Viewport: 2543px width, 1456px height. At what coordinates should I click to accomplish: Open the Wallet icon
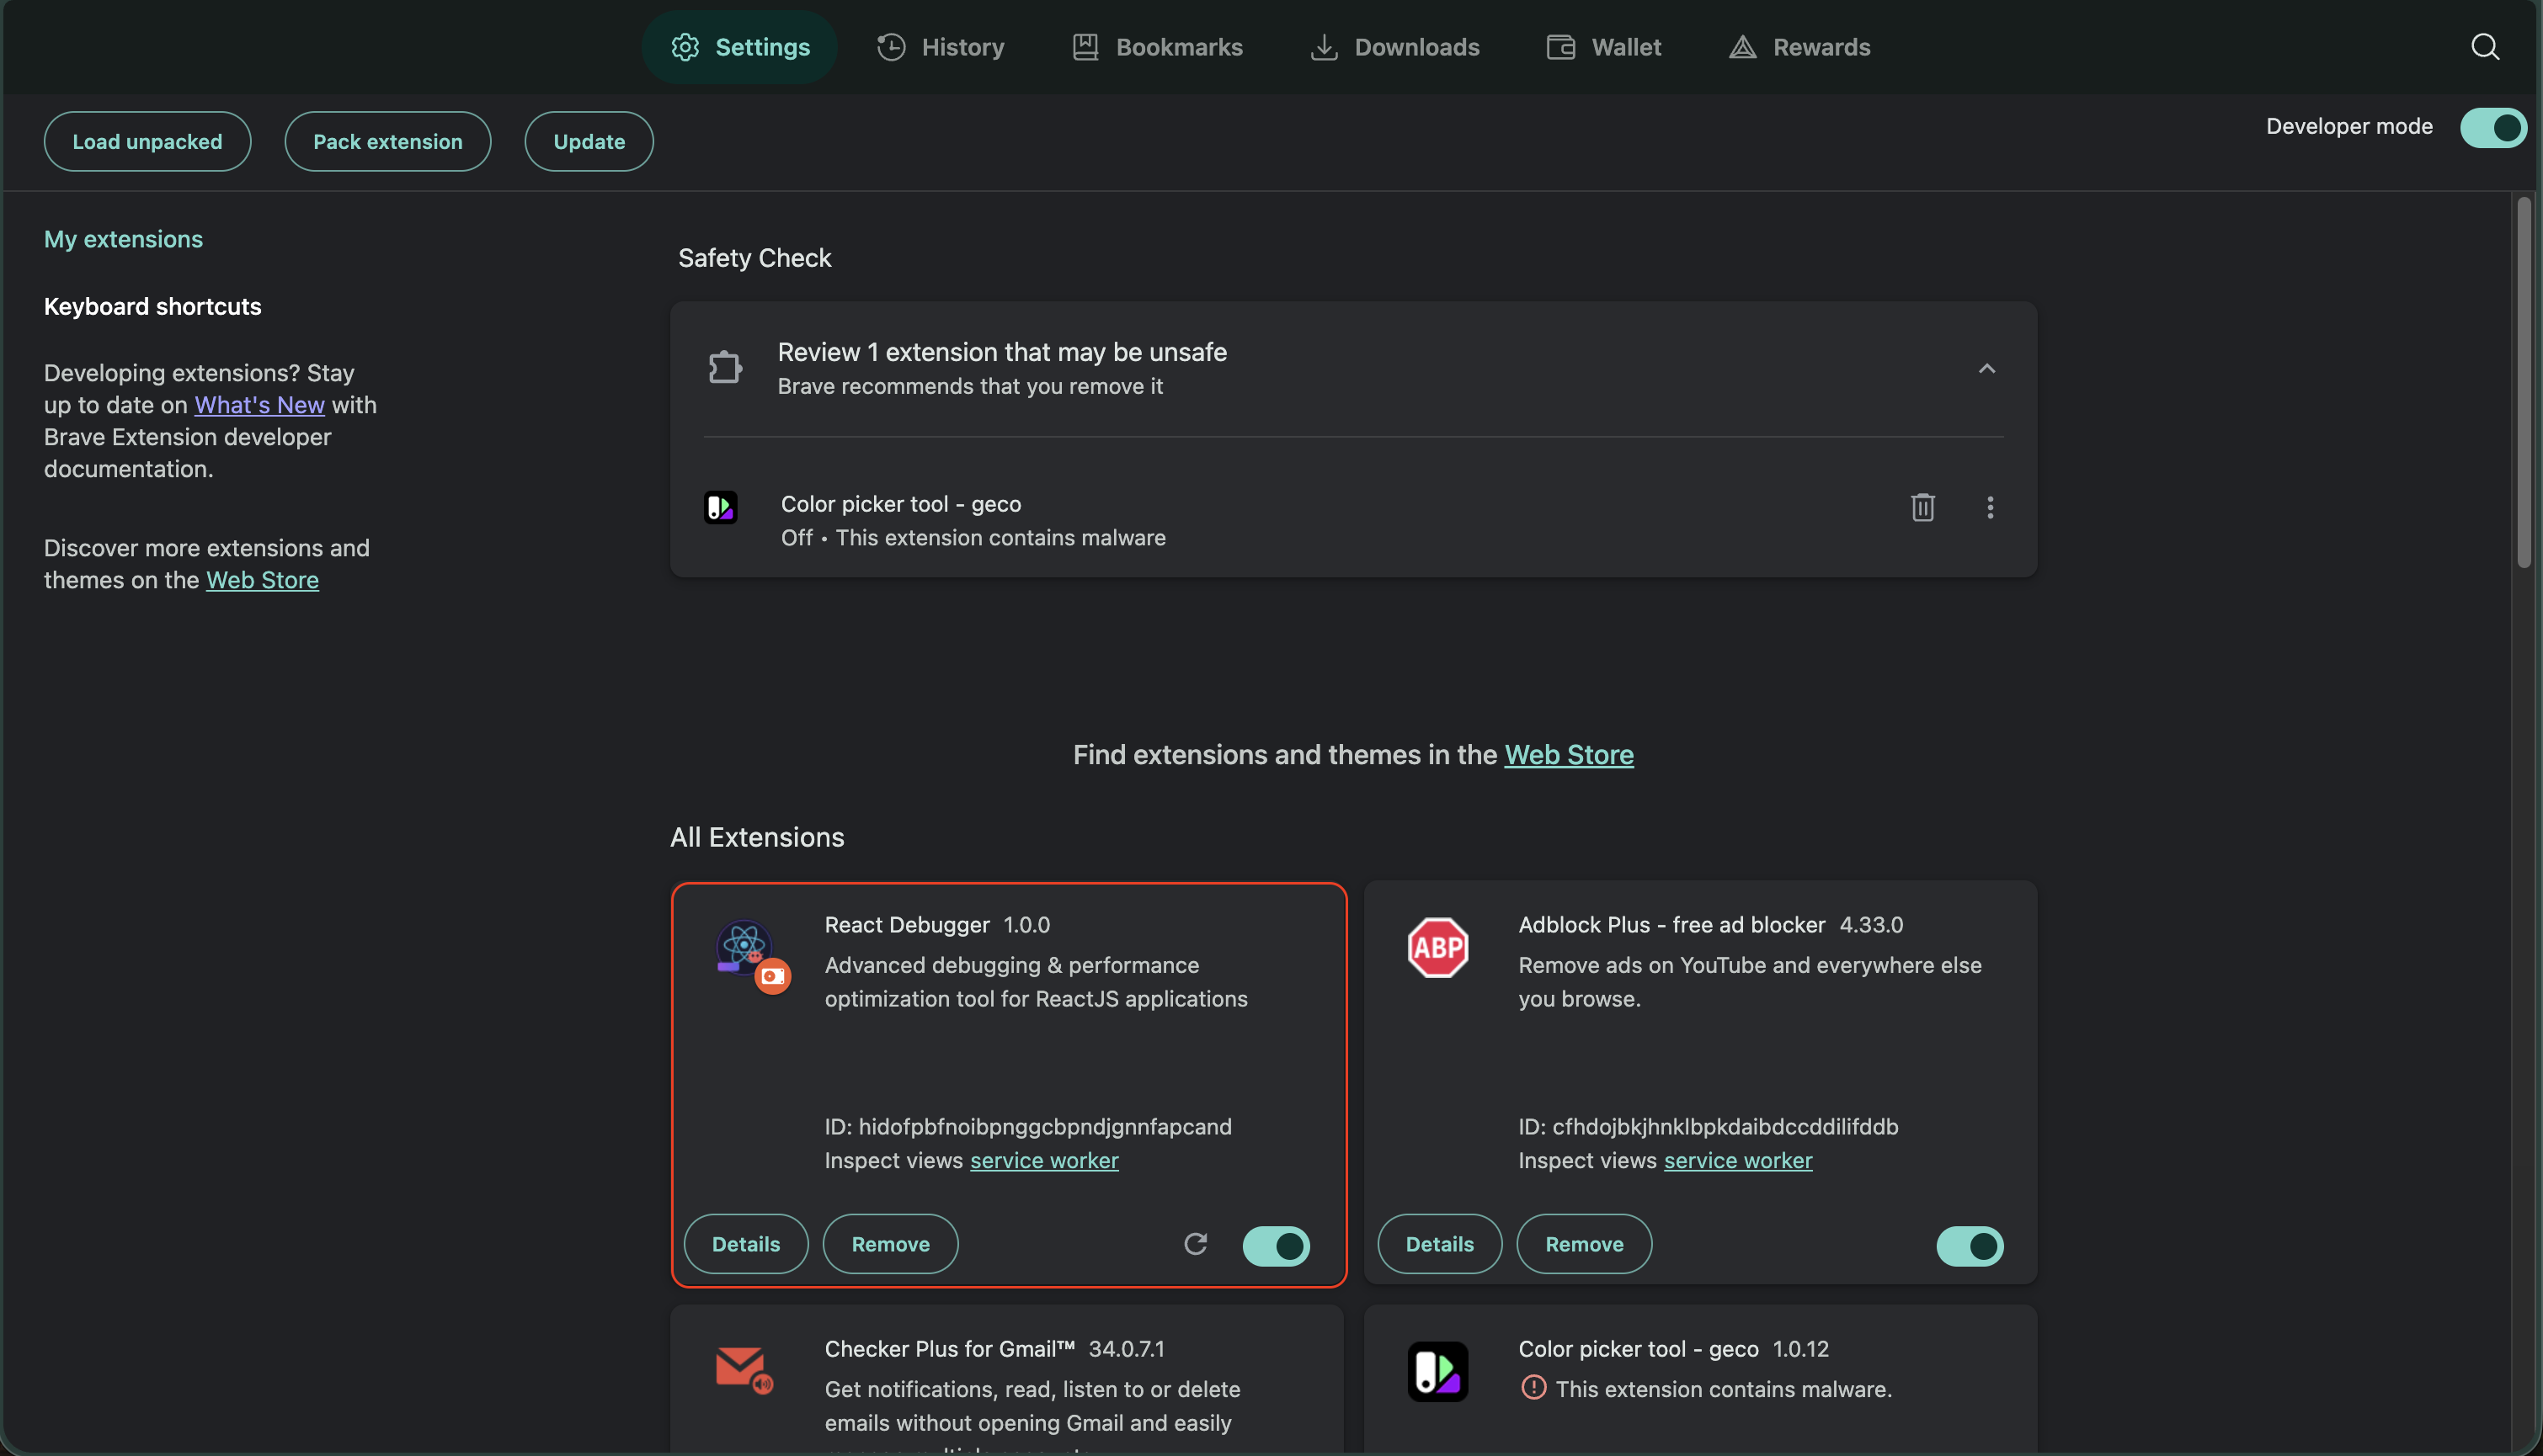[1558, 47]
